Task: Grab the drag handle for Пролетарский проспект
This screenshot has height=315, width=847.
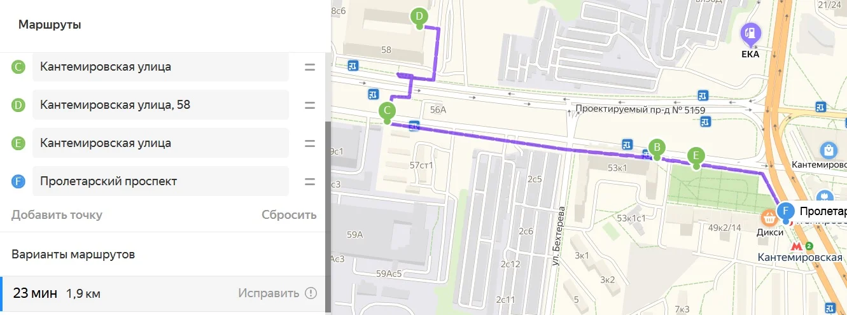Action: (x=310, y=181)
